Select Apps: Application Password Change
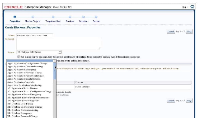 coord(25,73)
